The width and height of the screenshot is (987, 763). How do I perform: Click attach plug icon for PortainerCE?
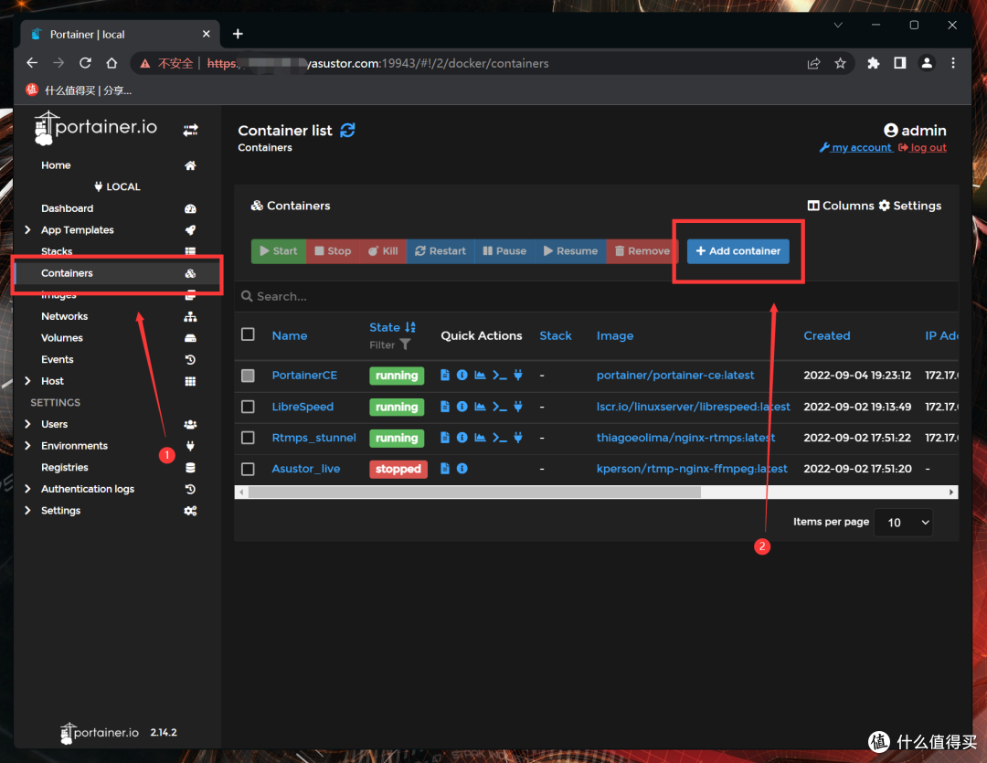pyautogui.click(x=518, y=376)
